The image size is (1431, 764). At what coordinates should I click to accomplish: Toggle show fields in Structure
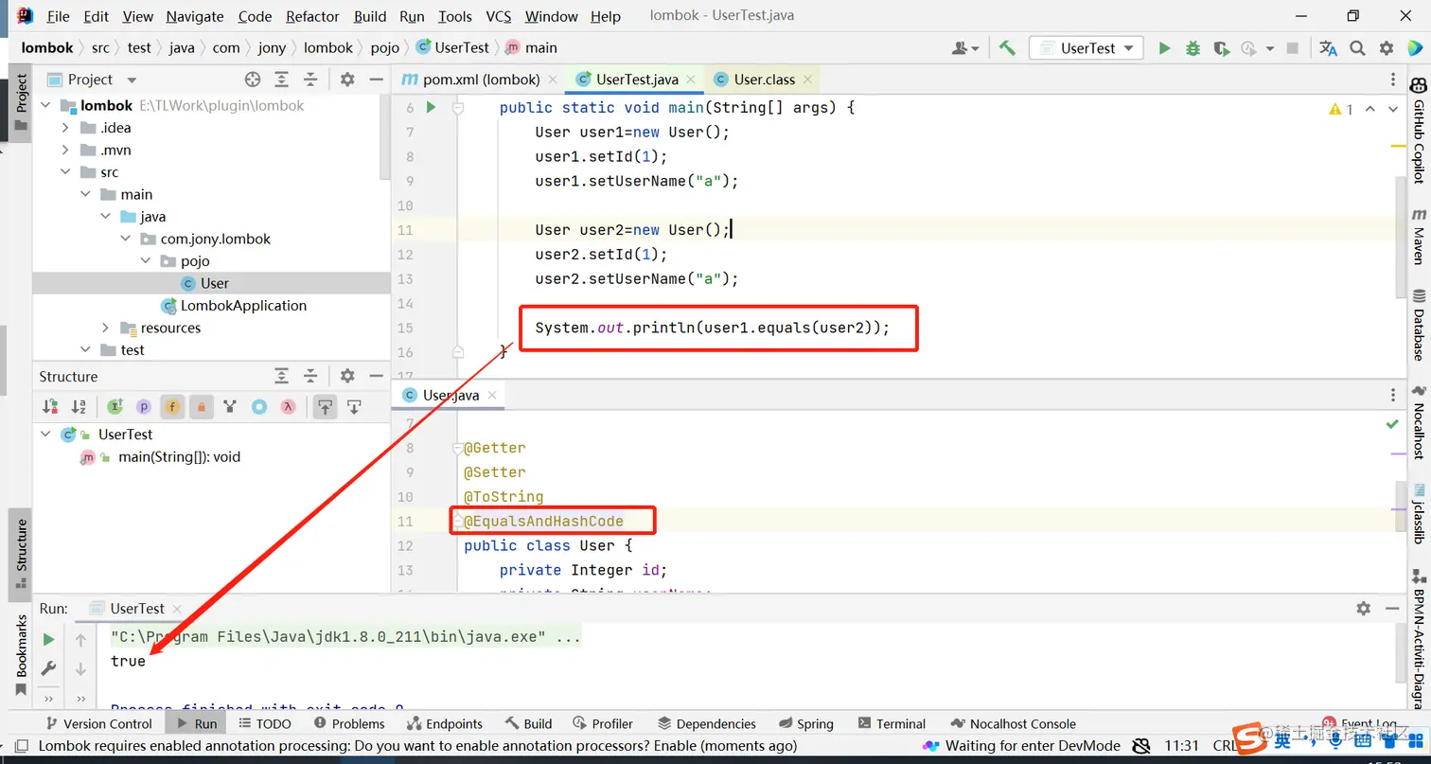pyautogui.click(x=172, y=407)
